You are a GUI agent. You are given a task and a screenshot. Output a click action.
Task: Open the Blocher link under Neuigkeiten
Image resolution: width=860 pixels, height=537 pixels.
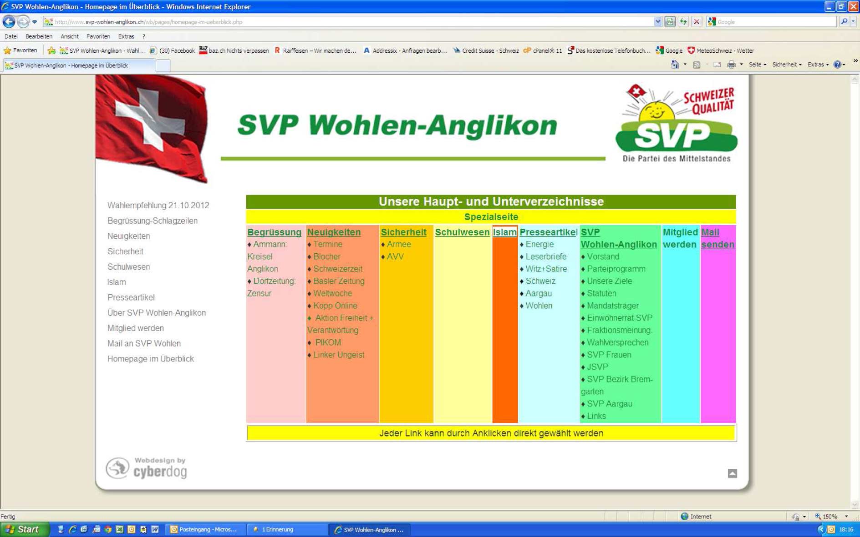pos(326,256)
